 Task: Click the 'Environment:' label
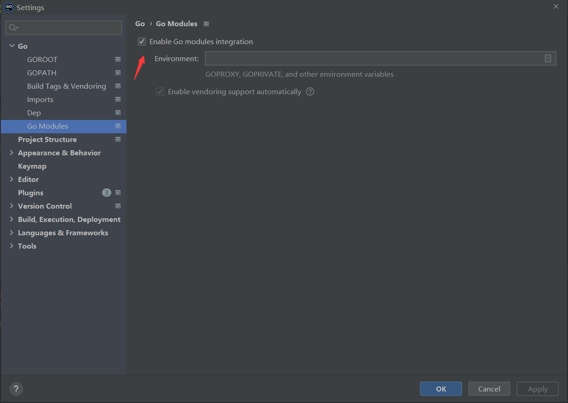[x=177, y=58]
